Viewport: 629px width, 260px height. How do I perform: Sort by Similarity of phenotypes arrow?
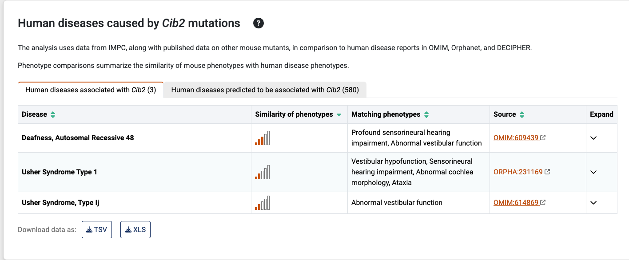(x=339, y=114)
